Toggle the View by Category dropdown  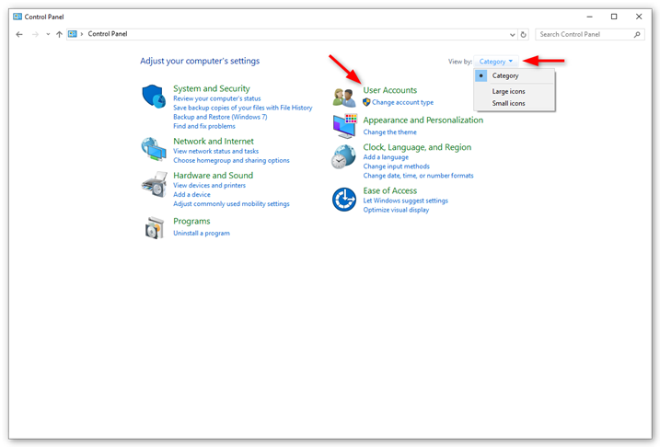496,62
